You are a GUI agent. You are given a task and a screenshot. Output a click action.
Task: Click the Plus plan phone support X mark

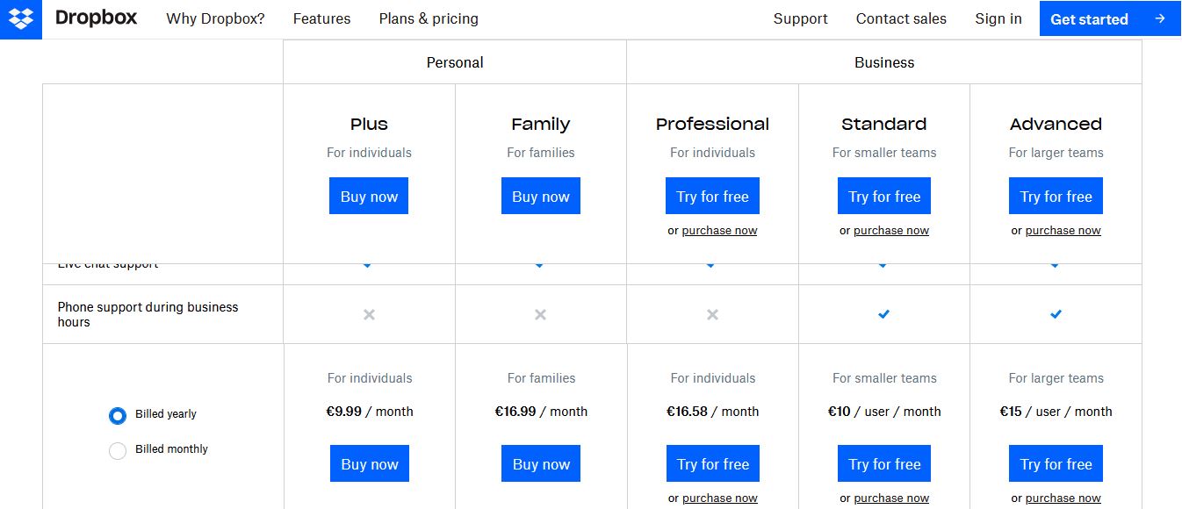(369, 314)
